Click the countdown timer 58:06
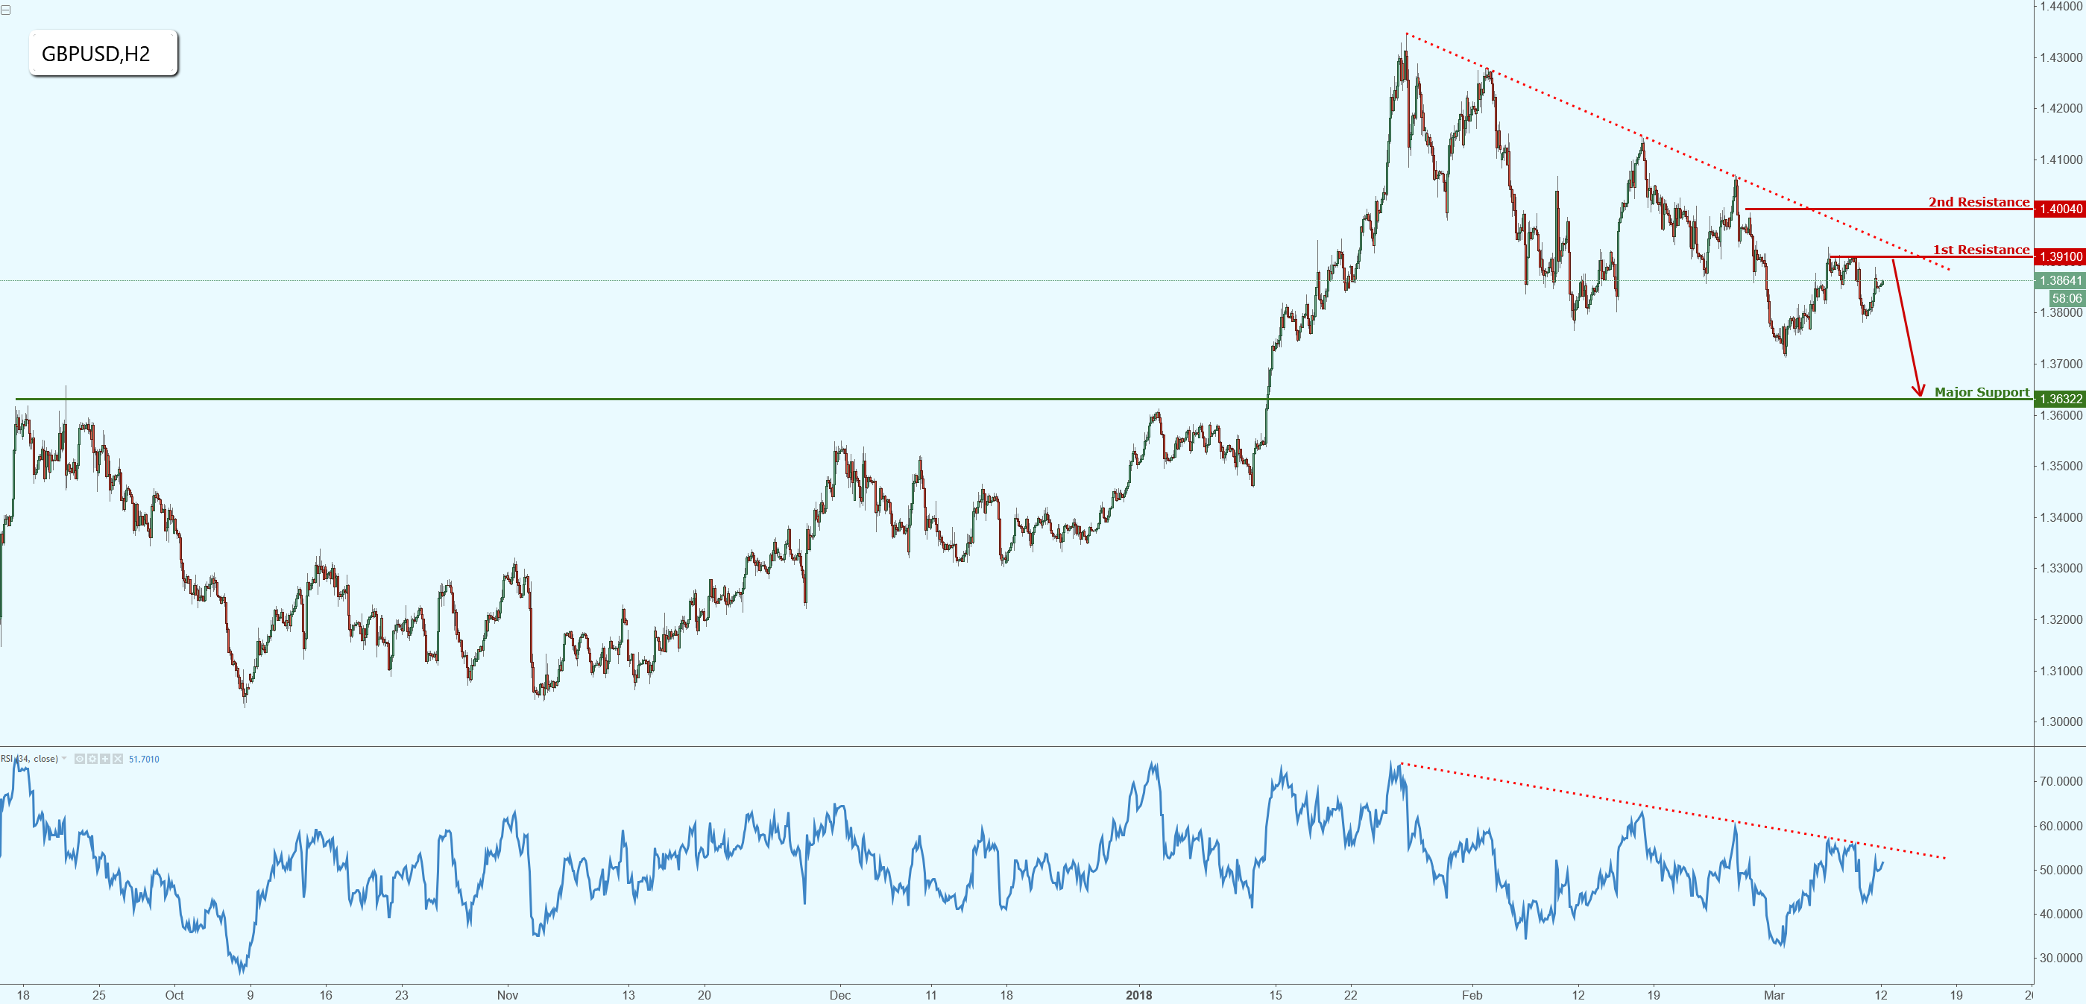Viewport: 2086px width, 1004px height. (2066, 298)
